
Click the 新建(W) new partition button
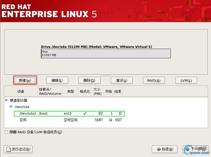coord(25,80)
